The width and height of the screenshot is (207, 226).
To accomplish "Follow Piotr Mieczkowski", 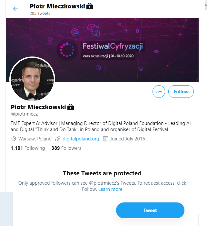I will point(181,92).
